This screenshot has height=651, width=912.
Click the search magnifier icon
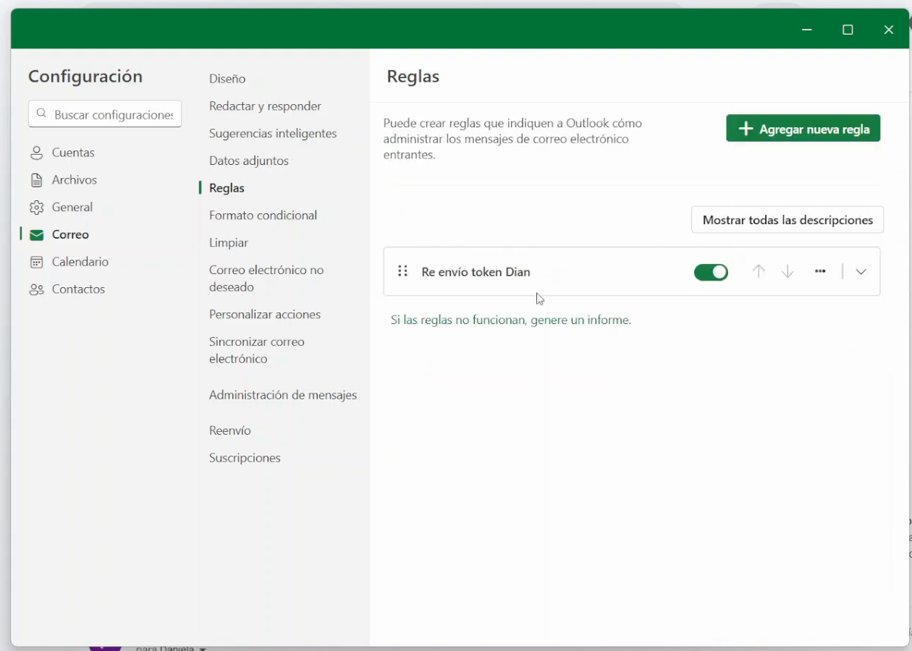pos(41,114)
